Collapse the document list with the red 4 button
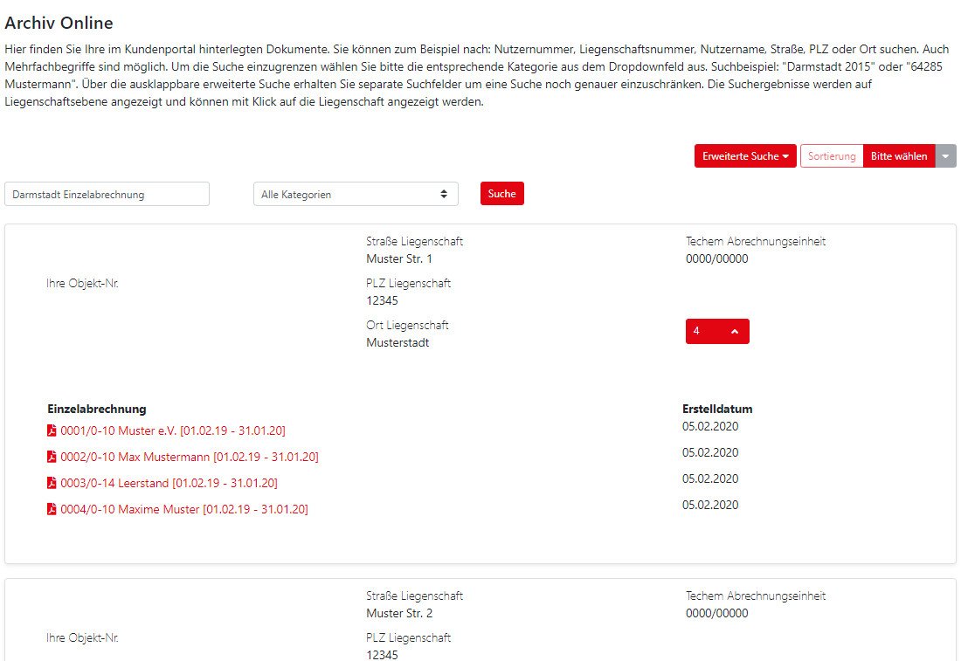This screenshot has width=961, height=661. pos(716,332)
